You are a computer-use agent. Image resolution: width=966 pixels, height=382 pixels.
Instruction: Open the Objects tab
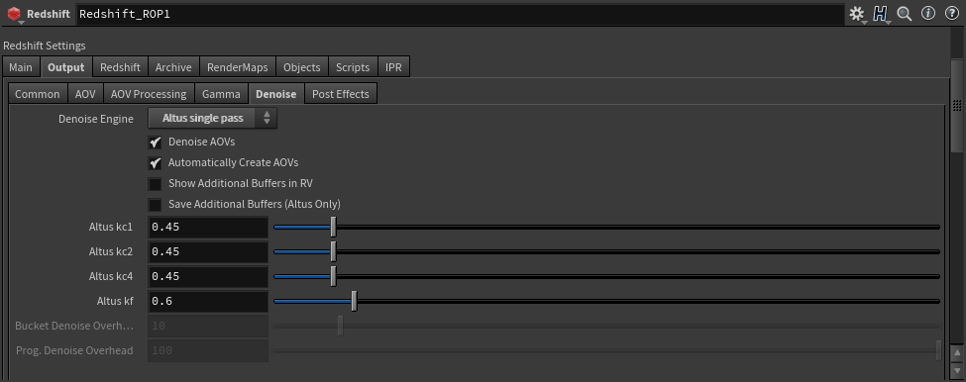pyautogui.click(x=302, y=67)
